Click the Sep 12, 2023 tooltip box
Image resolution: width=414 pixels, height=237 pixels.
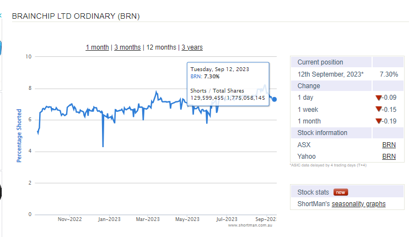point(228,83)
